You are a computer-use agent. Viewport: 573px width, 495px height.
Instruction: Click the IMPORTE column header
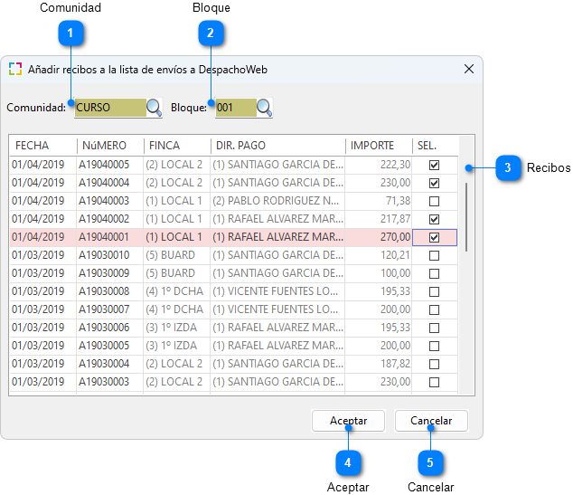click(x=378, y=146)
